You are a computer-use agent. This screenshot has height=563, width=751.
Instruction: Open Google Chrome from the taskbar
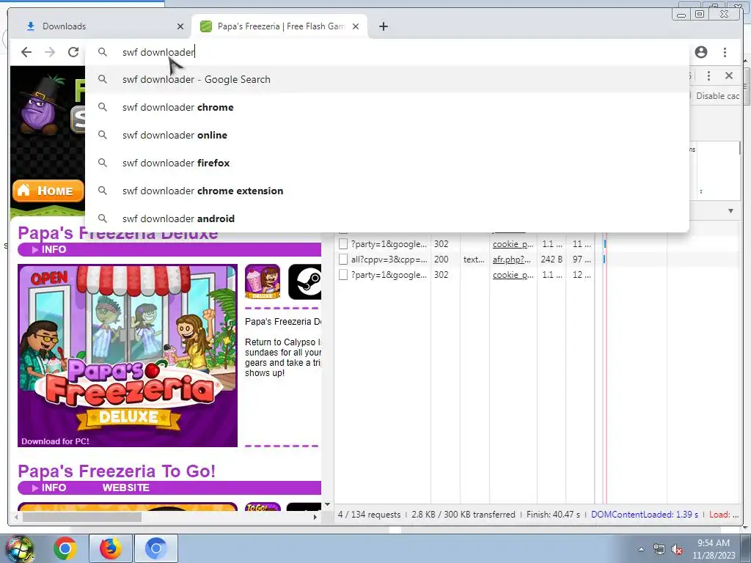(65, 548)
